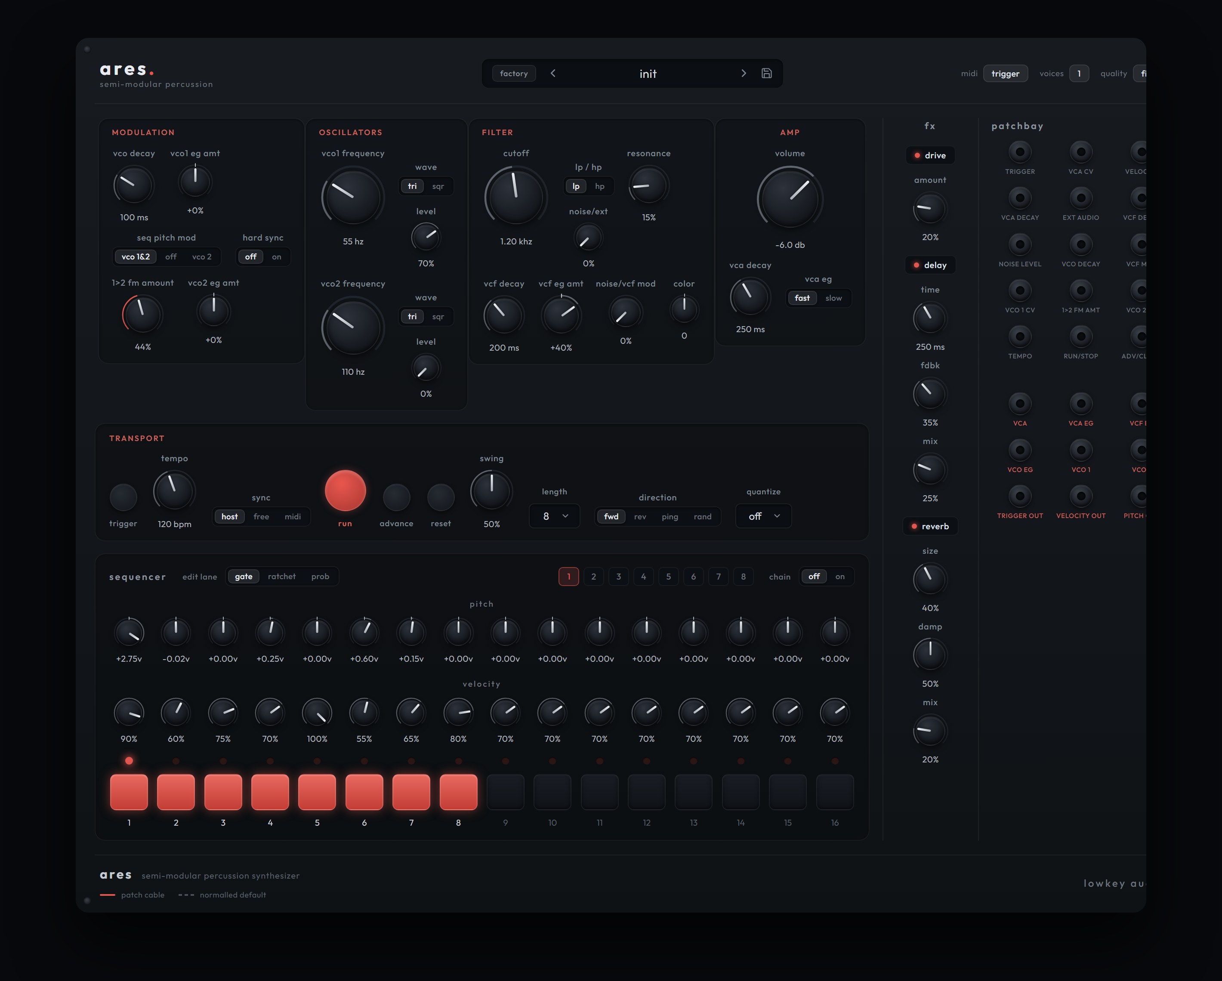Set direction to rev
This screenshot has width=1222, height=981.
coord(640,516)
